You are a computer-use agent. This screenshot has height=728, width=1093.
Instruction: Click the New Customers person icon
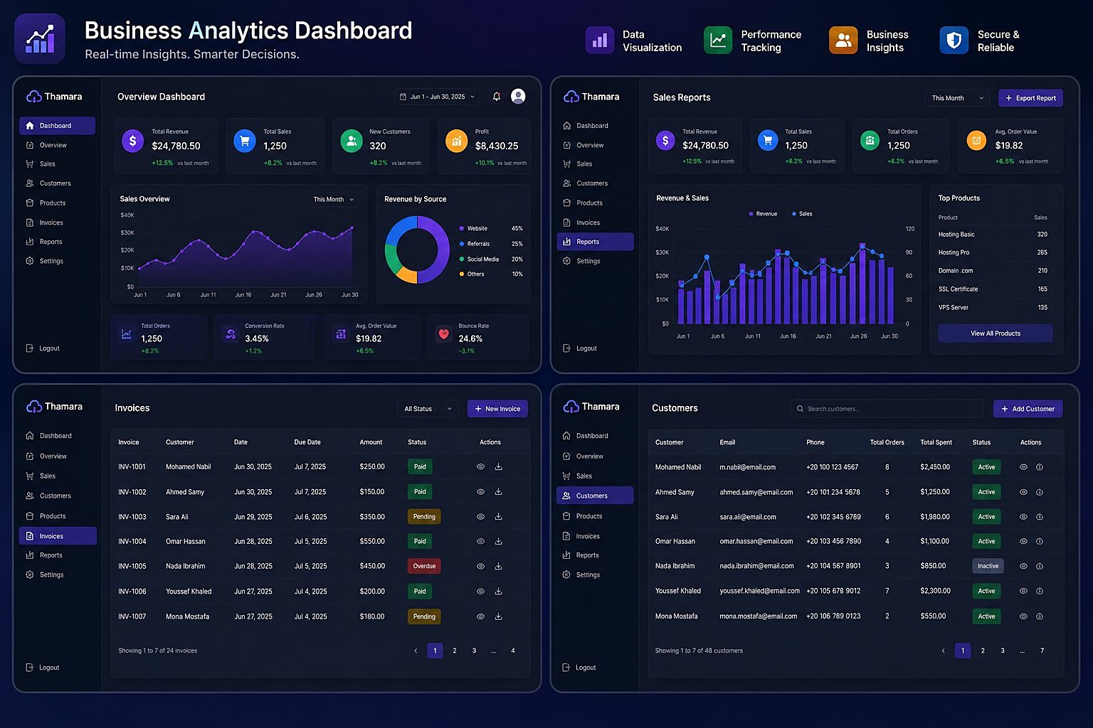pyautogui.click(x=352, y=141)
